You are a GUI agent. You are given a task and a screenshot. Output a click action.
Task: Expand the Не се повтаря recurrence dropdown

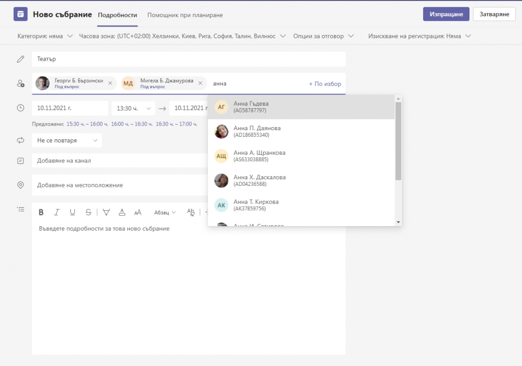[67, 140]
